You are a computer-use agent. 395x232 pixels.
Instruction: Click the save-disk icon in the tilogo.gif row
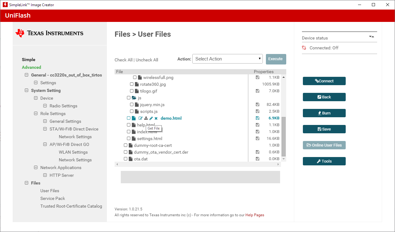pyautogui.click(x=258, y=91)
